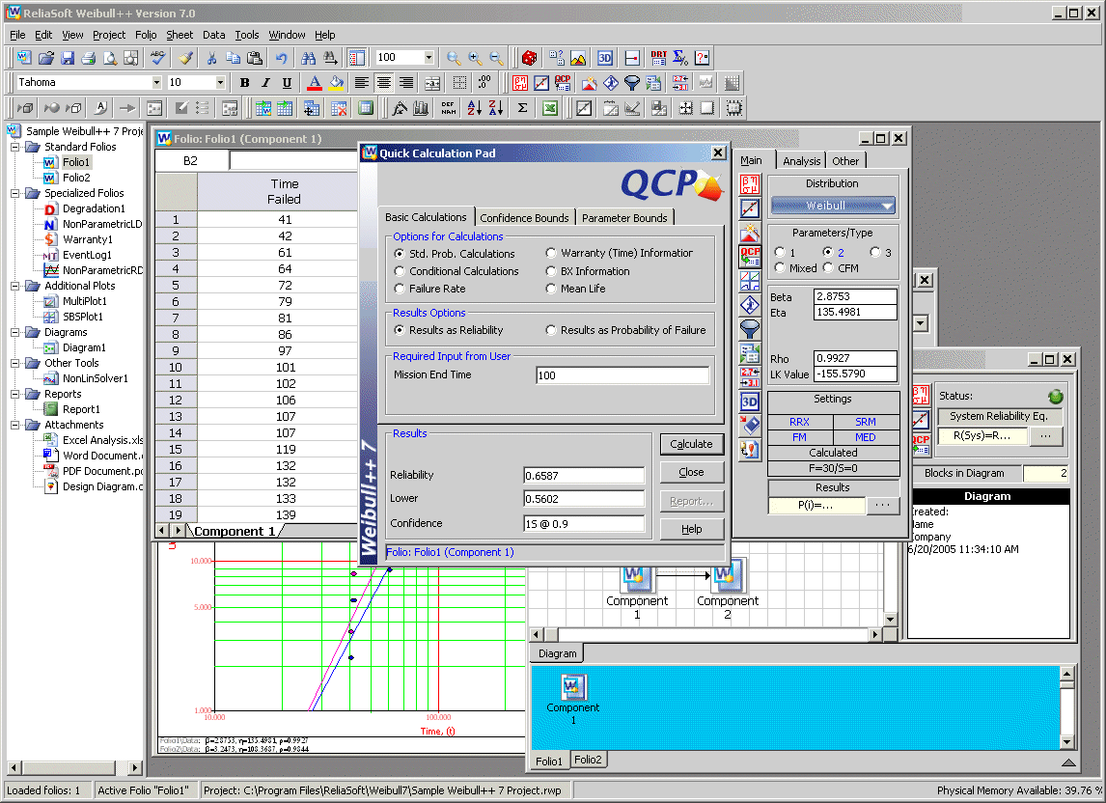Collapse the Reports tree node

14,395
